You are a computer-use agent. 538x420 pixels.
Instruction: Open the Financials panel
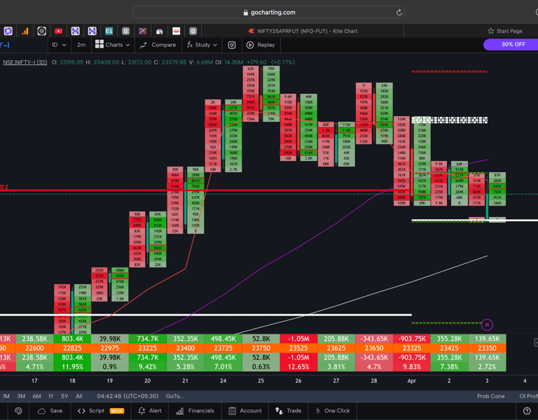point(195,411)
